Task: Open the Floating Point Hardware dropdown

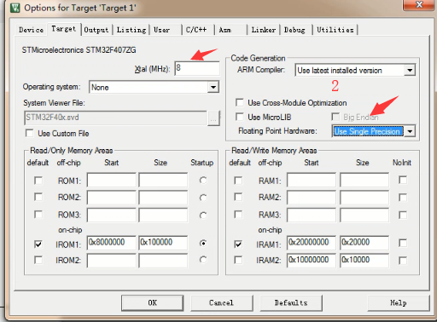Action: 410,131
